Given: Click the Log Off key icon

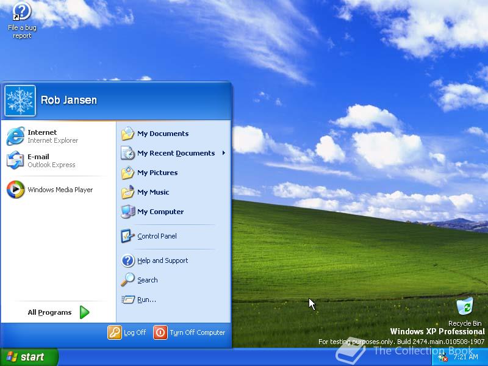Looking at the screenshot, I should click(x=115, y=332).
